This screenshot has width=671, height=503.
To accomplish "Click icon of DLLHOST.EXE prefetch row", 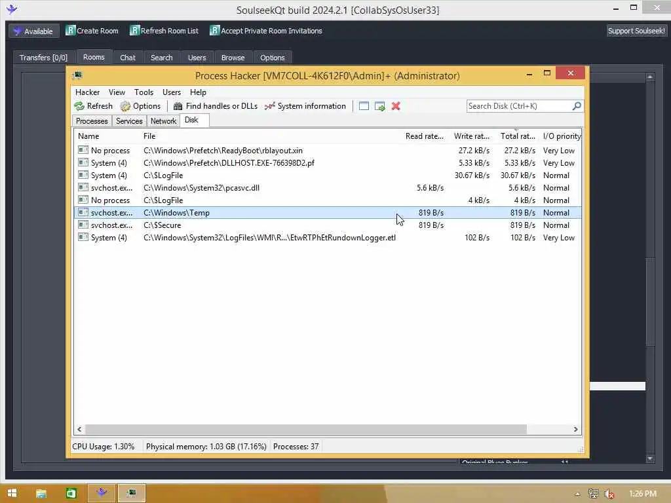I will (x=83, y=162).
